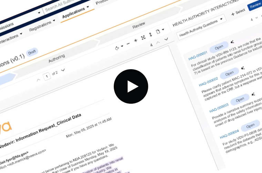Screen dimensions: 262x173
Task: Click the AI sparkle icon beside HAQ-000003
Action: coord(253,94)
